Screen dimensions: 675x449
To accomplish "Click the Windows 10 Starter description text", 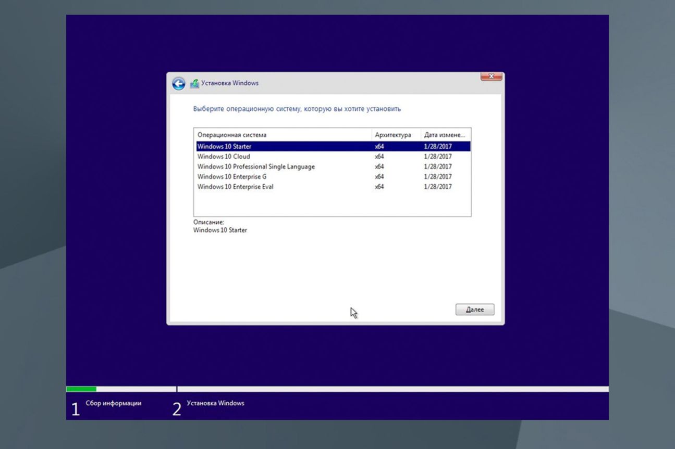I will pyautogui.click(x=220, y=230).
